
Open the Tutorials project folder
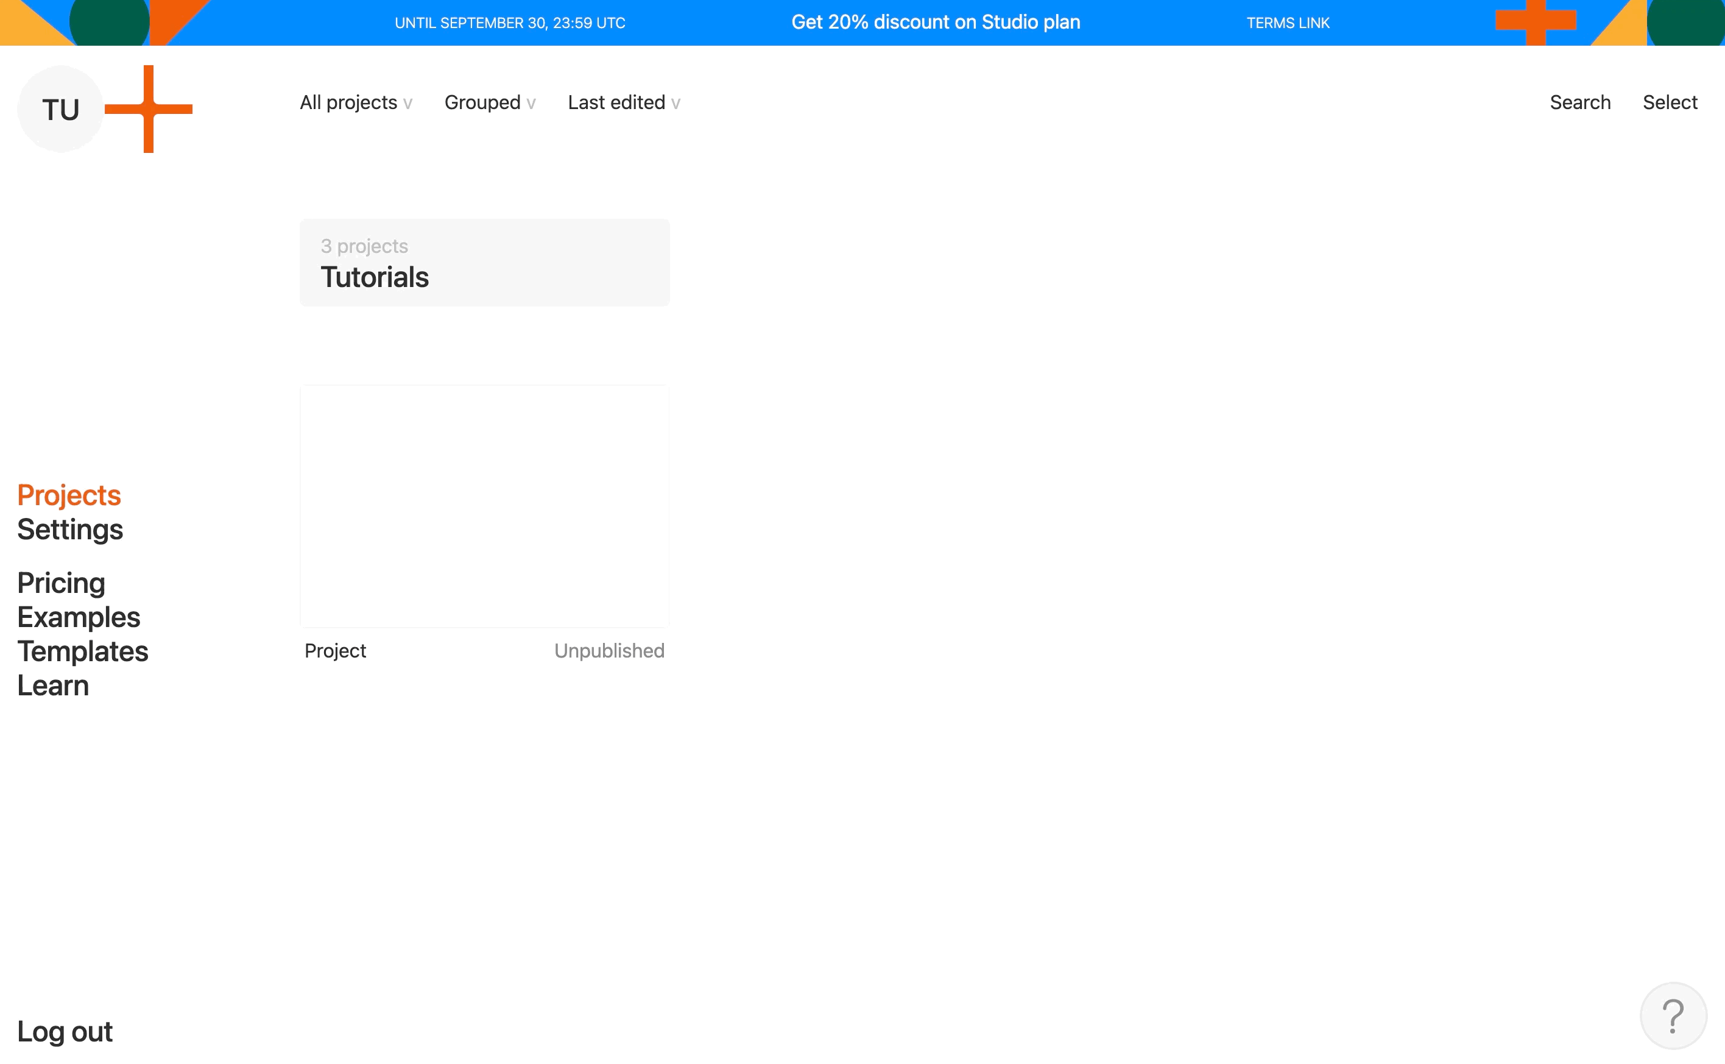484,261
